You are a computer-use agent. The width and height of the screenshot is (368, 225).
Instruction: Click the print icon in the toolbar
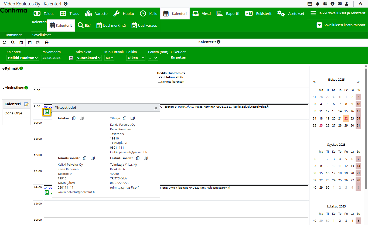pyautogui.click(x=47, y=42)
